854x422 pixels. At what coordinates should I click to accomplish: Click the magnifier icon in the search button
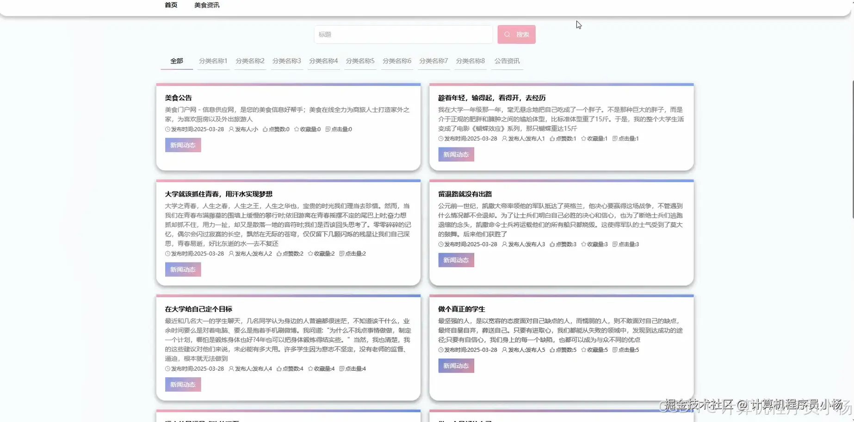click(x=507, y=34)
